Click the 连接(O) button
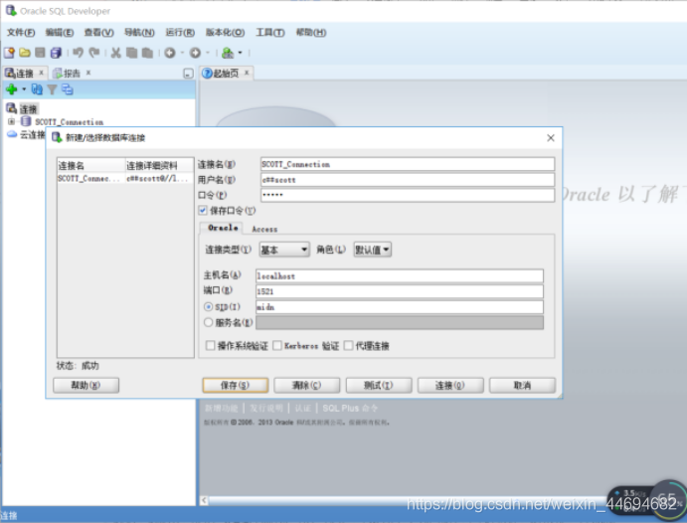The height and width of the screenshot is (523, 687). pyautogui.click(x=450, y=385)
